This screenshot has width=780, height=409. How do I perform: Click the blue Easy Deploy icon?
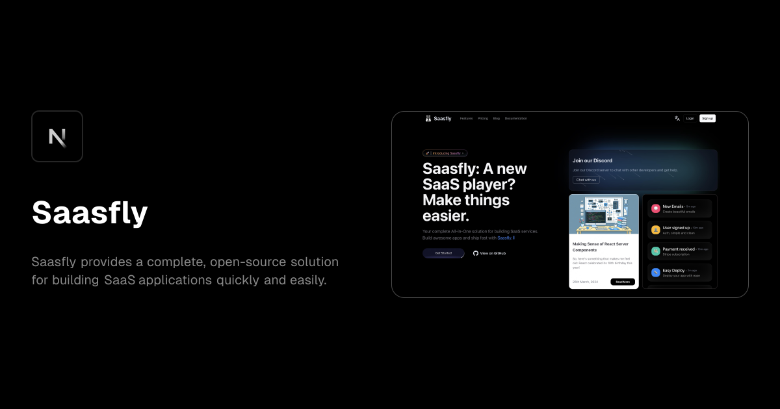[x=656, y=273]
